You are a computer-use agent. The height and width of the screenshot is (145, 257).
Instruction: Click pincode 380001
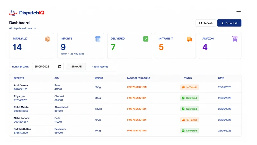point(58,111)
